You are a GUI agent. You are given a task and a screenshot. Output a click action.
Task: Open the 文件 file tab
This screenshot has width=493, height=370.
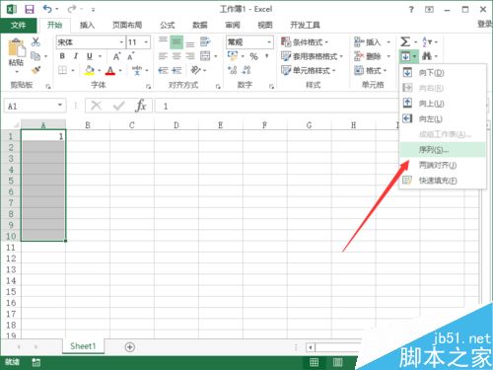tap(18, 25)
